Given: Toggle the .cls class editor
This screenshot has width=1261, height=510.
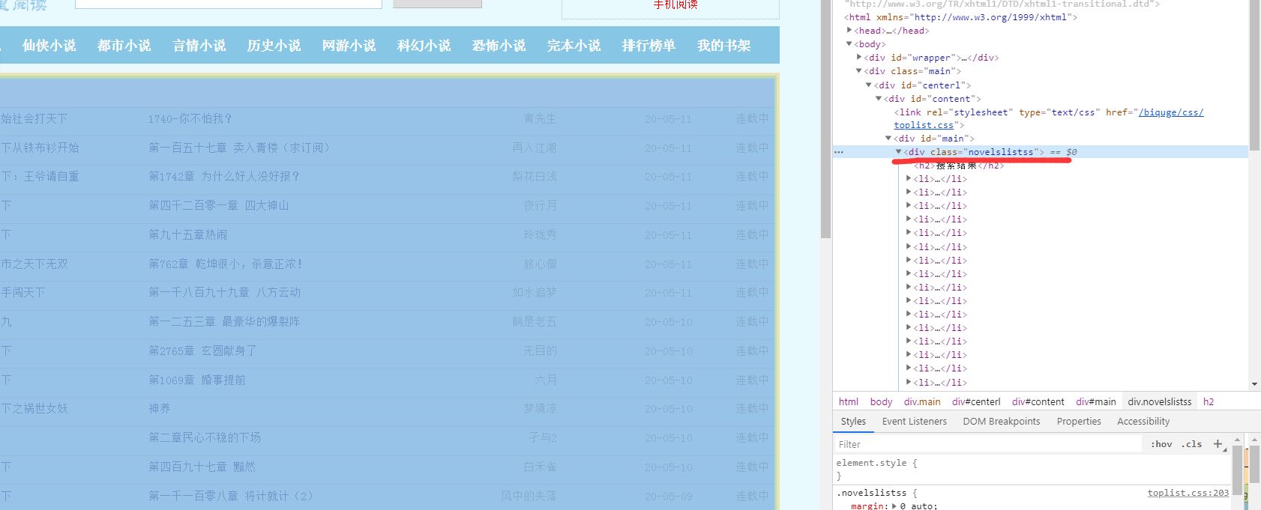Looking at the screenshot, I should 1191,444.
